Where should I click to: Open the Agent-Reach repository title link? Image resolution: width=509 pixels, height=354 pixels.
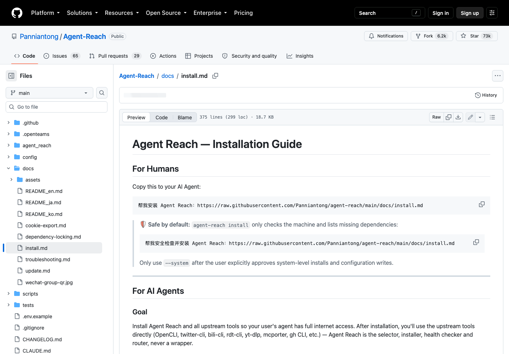coord(84,36)
